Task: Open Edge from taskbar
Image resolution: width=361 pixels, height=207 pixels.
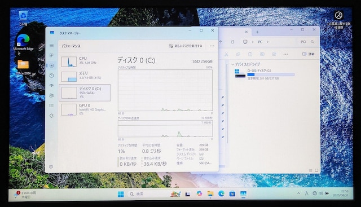Action: point(221,194)
